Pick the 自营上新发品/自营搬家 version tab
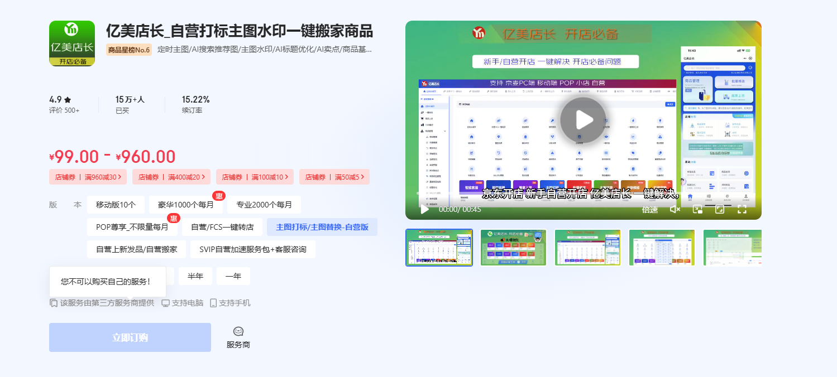The height and width of the screenshot is (377, 837). point(137,249)
